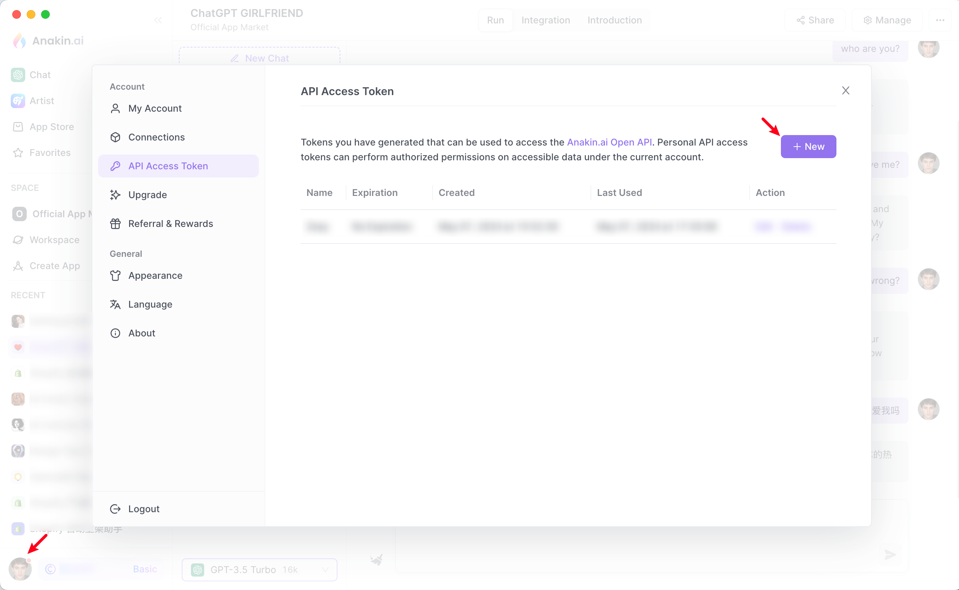Screen dimensions: 959x590
Task: Open Language settings
Action: [x=178, y=304]
